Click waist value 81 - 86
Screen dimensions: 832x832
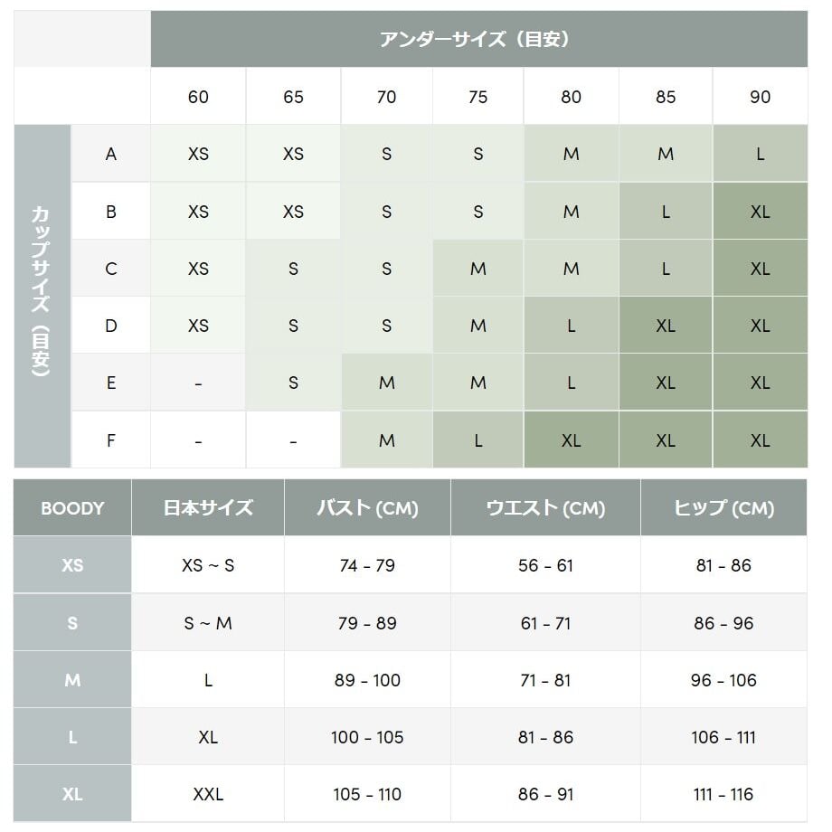tap(545, 737)
